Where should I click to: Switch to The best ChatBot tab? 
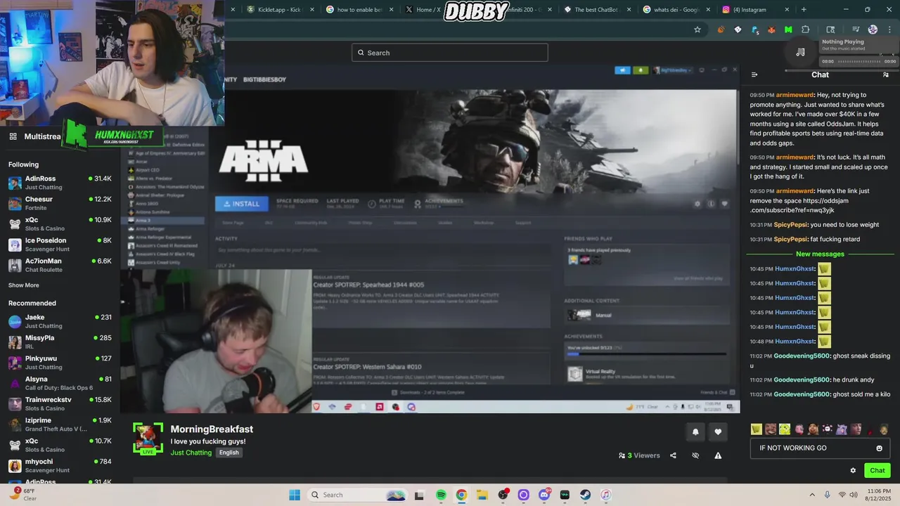click(595, 10)
